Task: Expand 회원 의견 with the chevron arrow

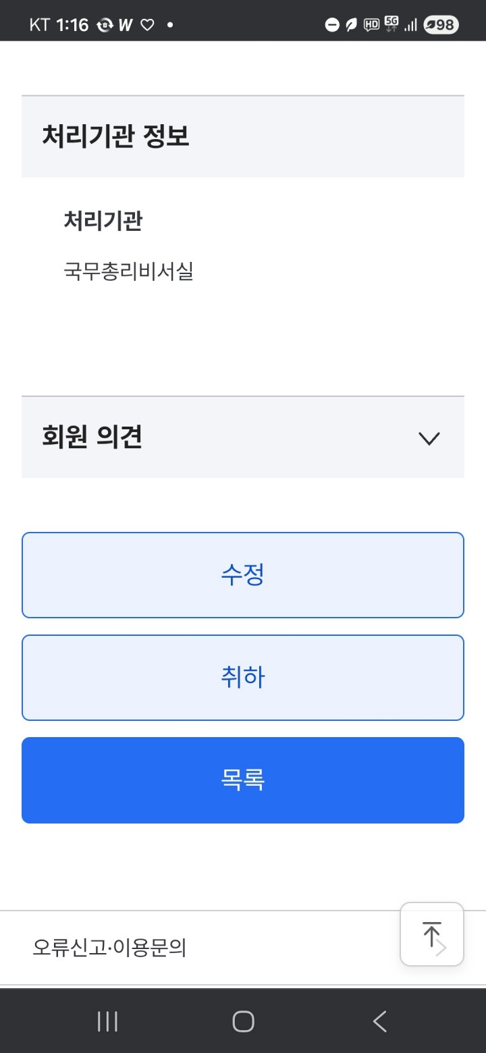Action: (429, 438)
